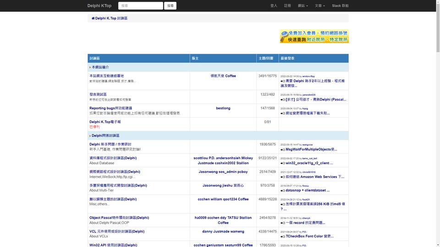Open the 註冊 registration page
The height and width of the screenshot is (247, 440).
coord(287,5)
